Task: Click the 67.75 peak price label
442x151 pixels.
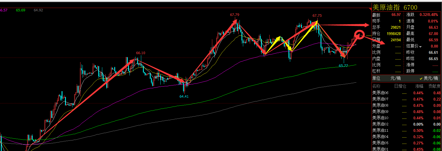Action: coord(317,16)
